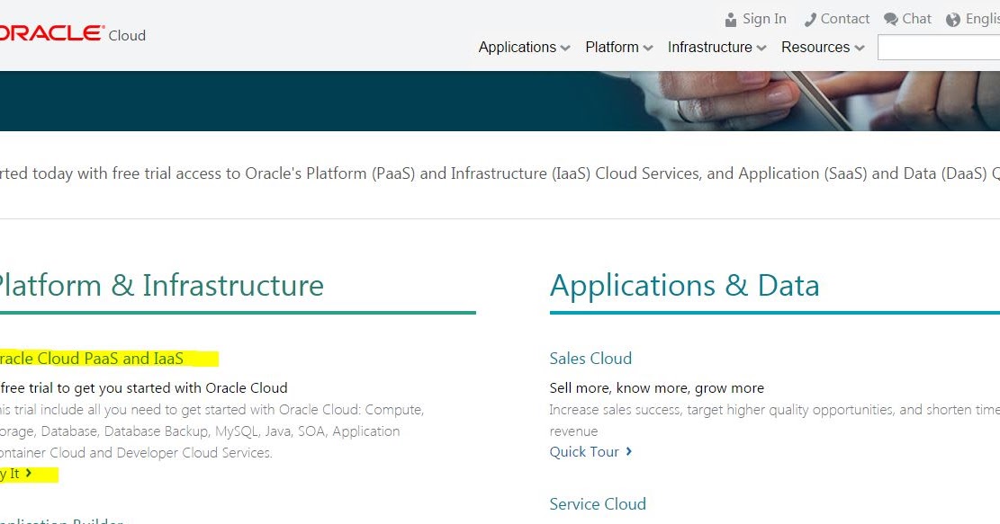This screenshot has width=1000, height=524.
Task: Click the globe language icon
Action: 954,18
